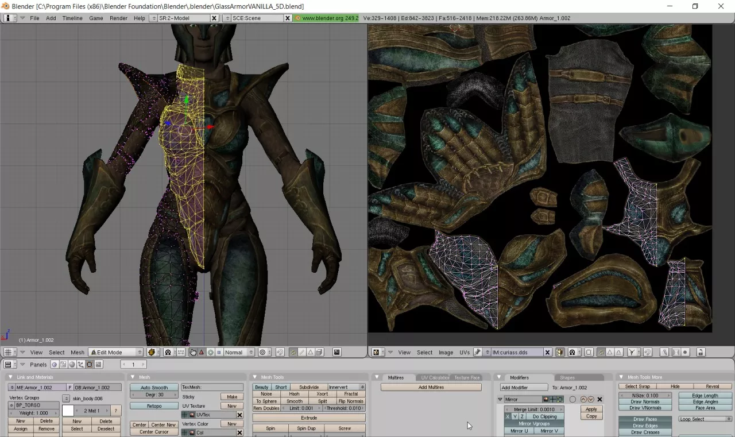
Task: Open the File menu
Action: pyautogui.click(x=34, y=18)
